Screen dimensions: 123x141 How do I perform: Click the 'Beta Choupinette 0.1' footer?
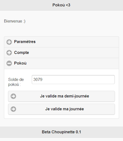[x=62, y=132]
